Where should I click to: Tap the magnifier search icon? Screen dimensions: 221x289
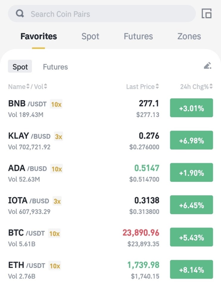(x=20, y=13)
